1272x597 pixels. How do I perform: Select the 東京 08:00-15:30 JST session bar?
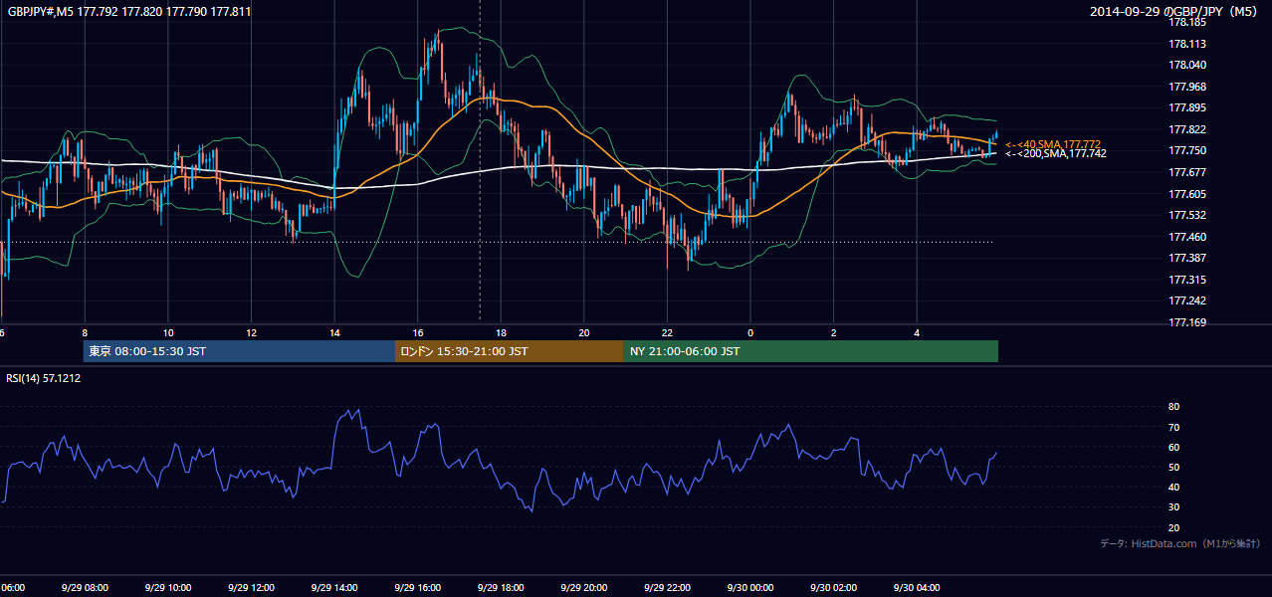[239, 351]
